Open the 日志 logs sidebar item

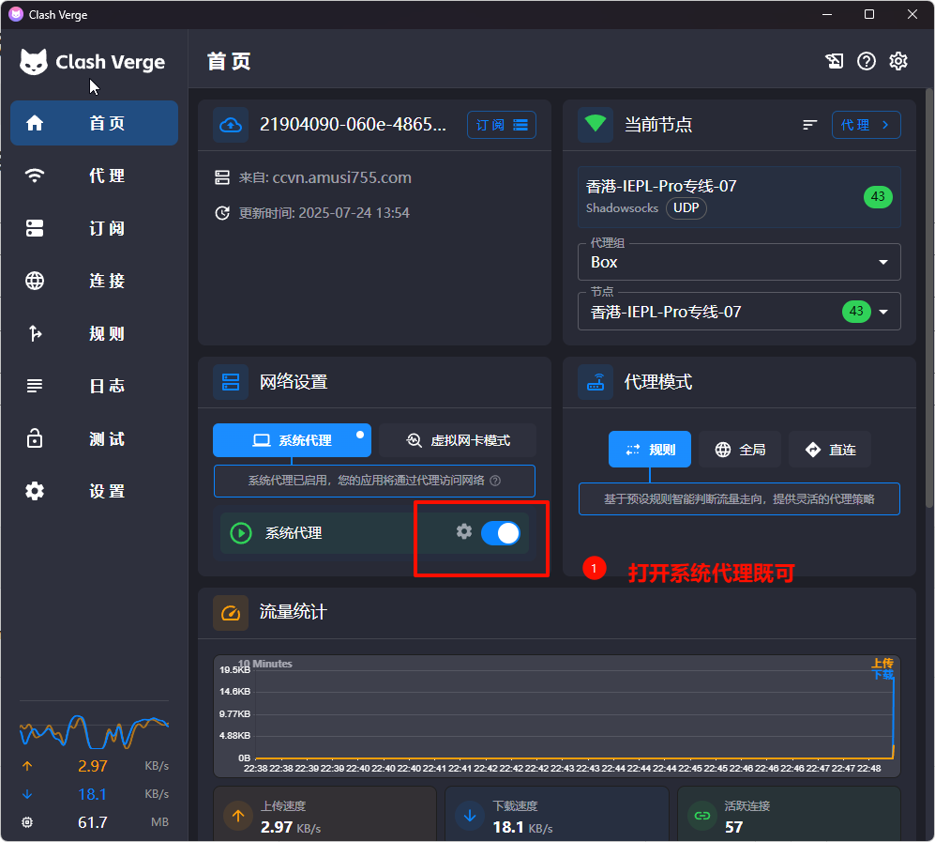(94, 386)
